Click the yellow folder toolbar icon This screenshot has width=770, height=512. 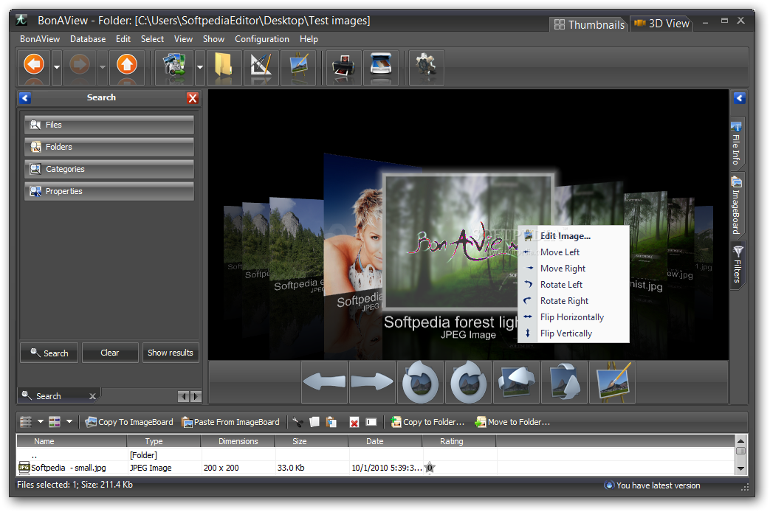224,66
